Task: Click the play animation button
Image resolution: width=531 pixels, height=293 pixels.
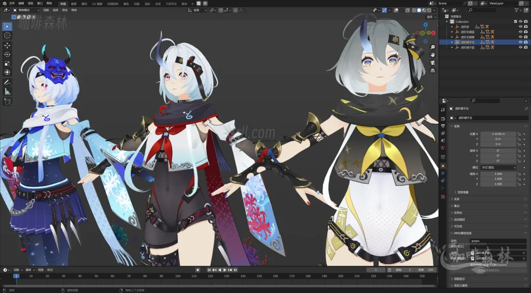Action: point(225,270)
